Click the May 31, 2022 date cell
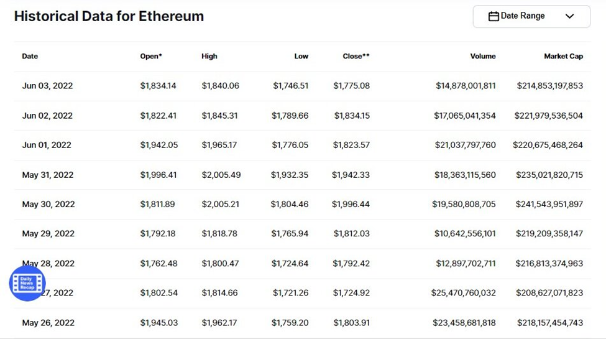 coord(48,175)
